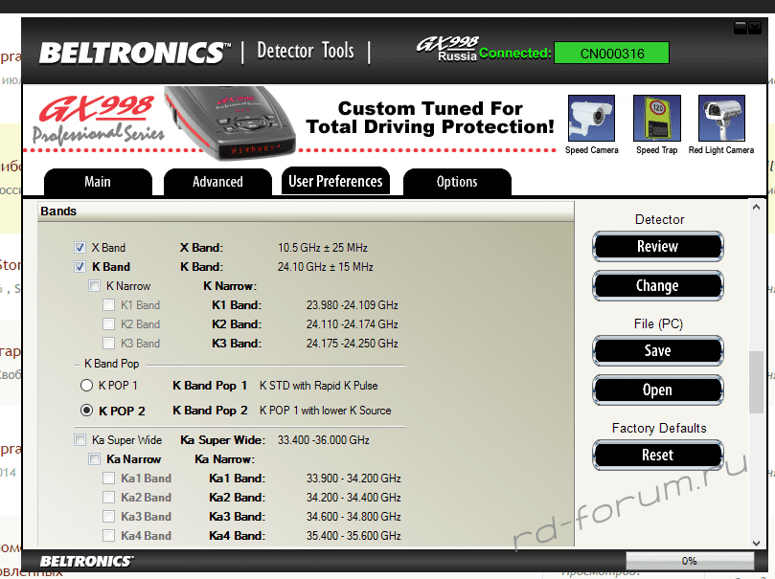The image size is (775, 579).
Task: Toggle the X Band checkbox
Action: (x=80, y=247)
